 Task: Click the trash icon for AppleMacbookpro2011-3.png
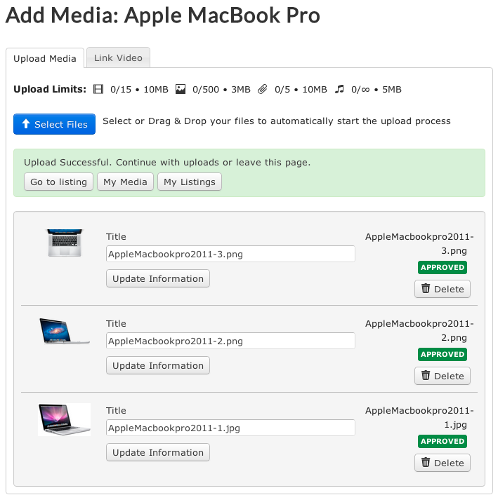tap(426, 289)
